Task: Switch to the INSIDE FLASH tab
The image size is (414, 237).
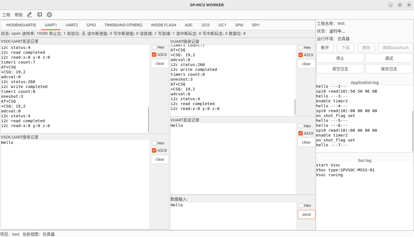Action: point(163,25)
